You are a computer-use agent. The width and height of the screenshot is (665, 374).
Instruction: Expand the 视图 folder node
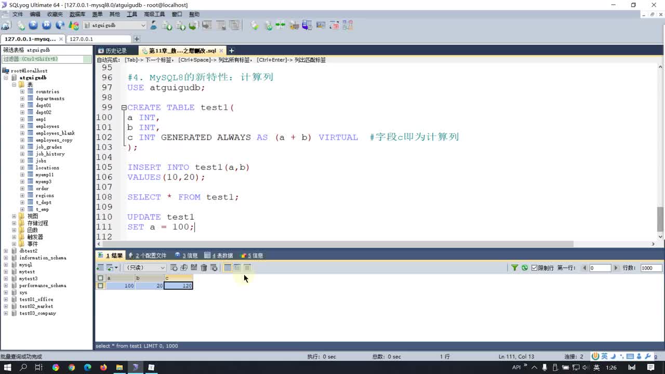tap(14, 216)
